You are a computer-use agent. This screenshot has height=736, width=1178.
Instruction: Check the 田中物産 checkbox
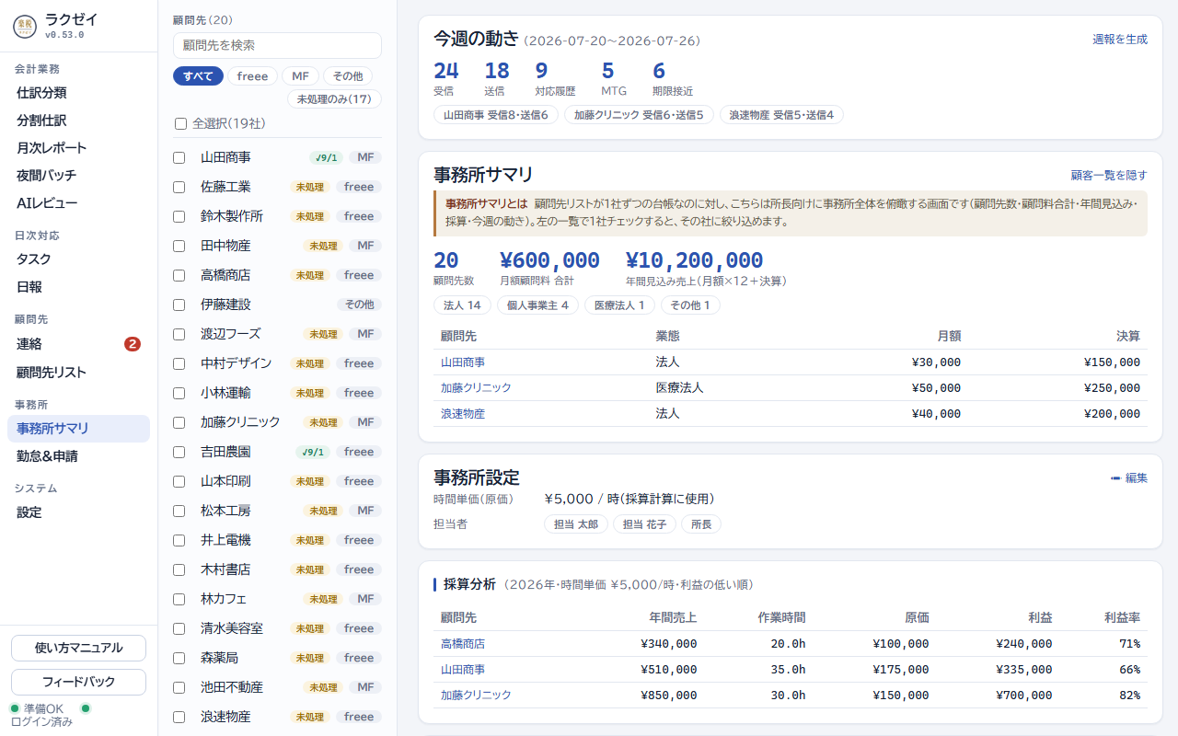179,246
